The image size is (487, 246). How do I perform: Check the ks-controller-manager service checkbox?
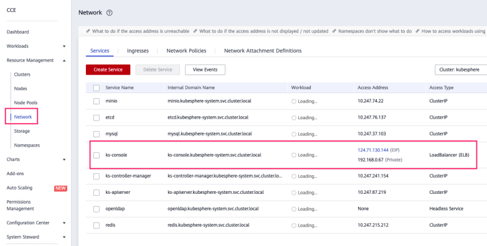click(x=97, y=176)
